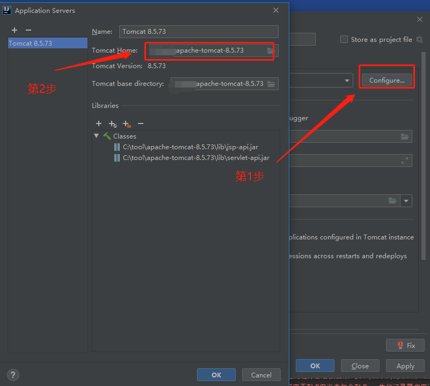Click folder icon in the field with dropdown arrow
This screenshot has height=386, width=430.
tap(392, 201)
